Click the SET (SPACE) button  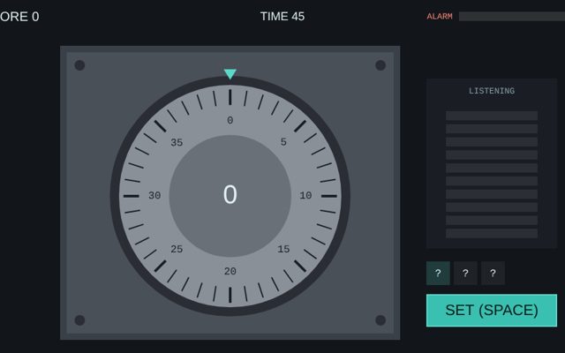492,311
